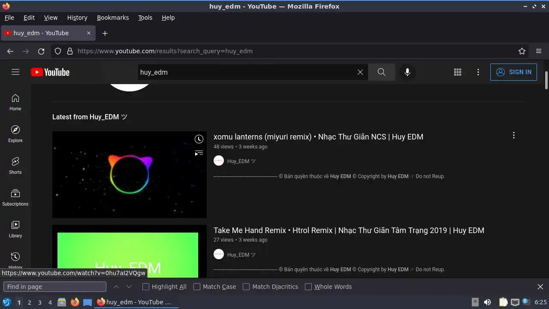Close the find bar
The width and height of the screenshot is (549, 309).
(x=540, y=287)
